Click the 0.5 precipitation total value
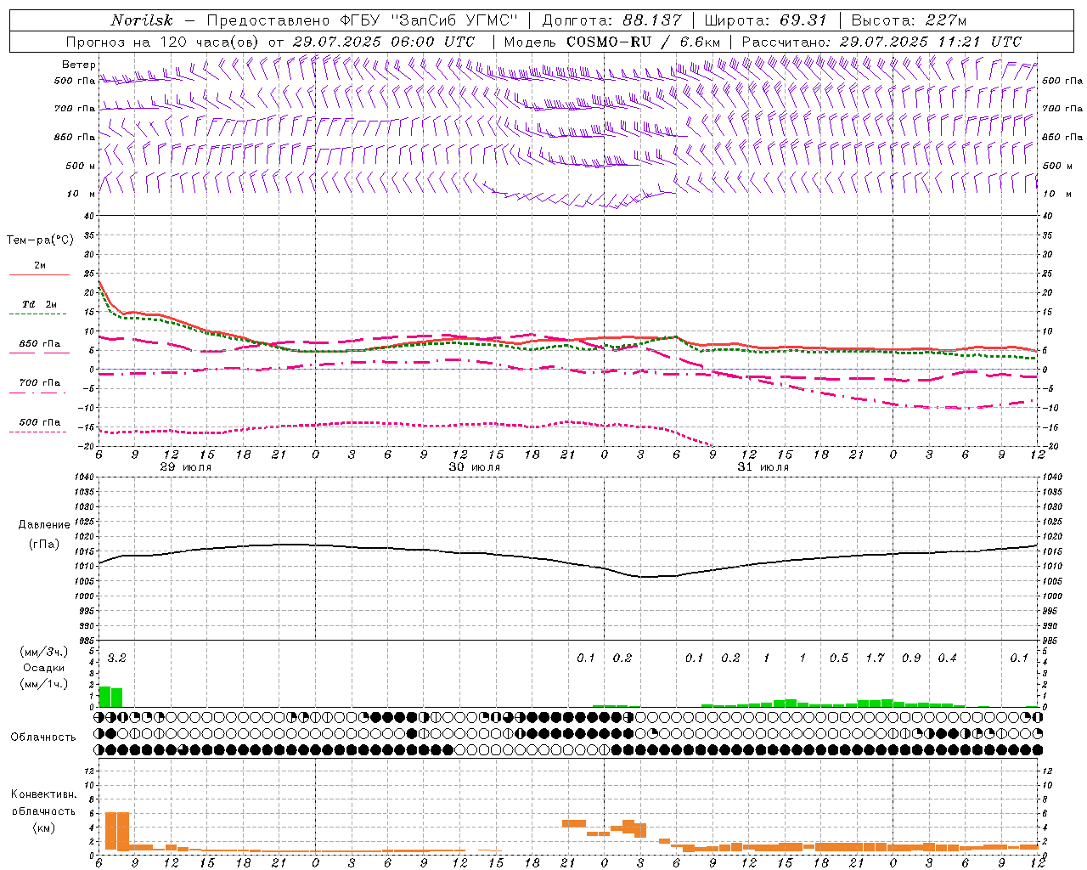This screenshot has height=870, width=1087. (x=839, y=658)
